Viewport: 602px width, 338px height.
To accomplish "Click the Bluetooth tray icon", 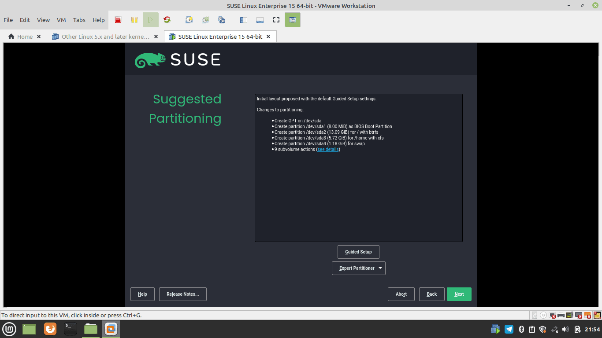I will coord(522,329).
